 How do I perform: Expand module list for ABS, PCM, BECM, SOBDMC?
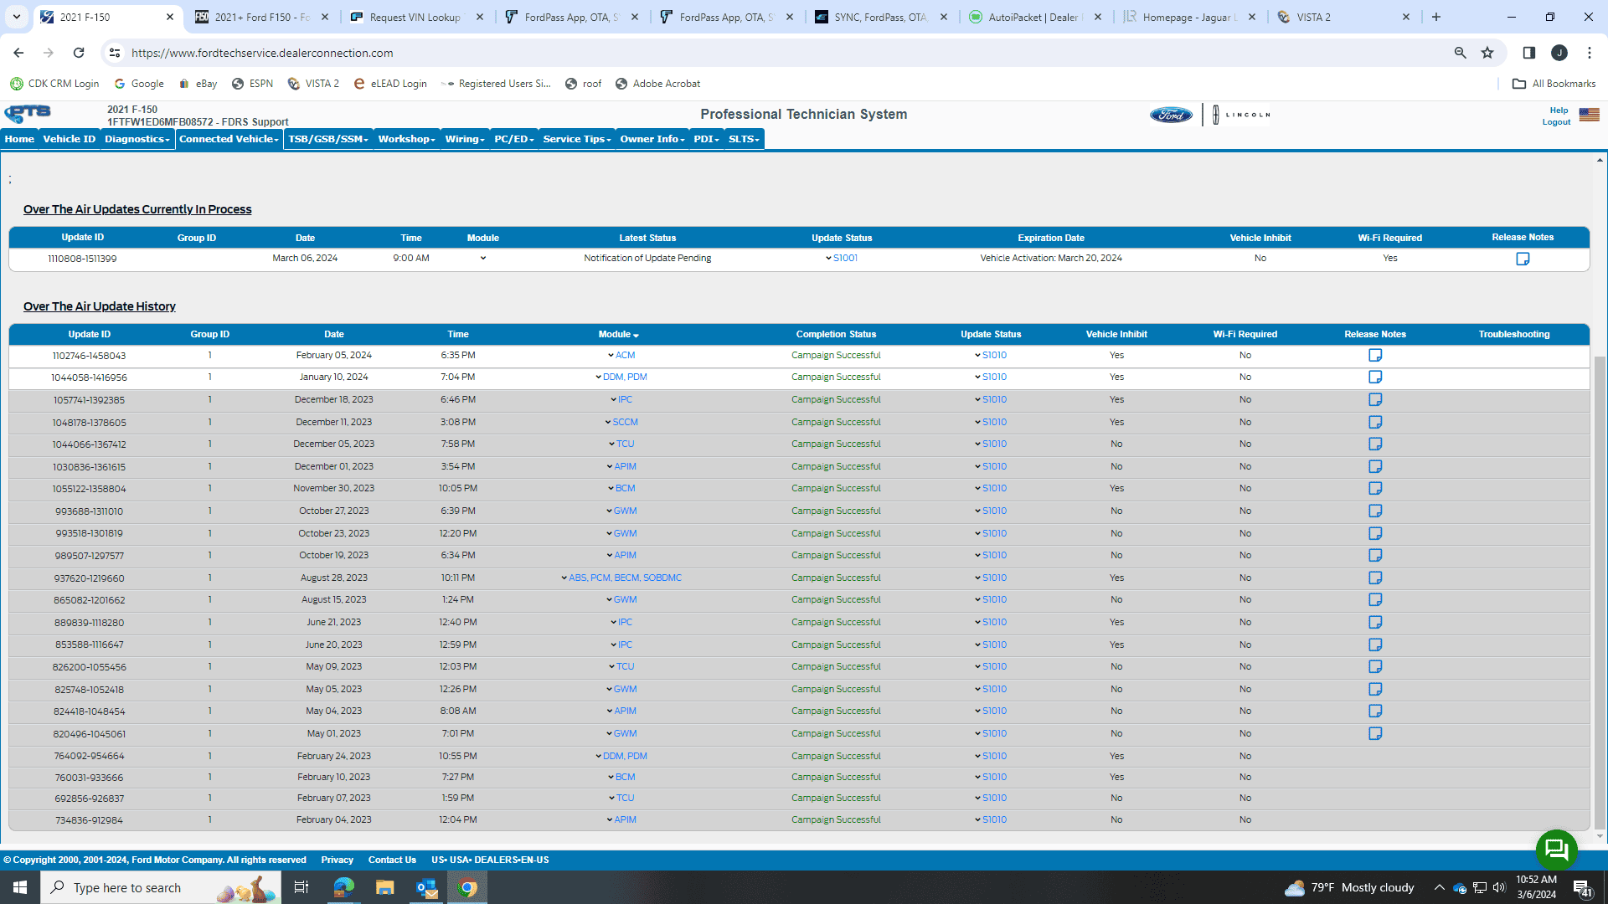tap(564, 578)
